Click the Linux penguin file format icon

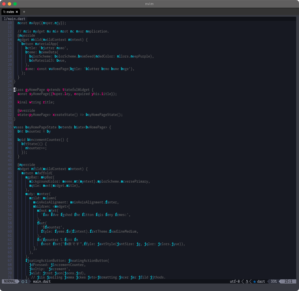pyautogui.click(x=247, y=282)
